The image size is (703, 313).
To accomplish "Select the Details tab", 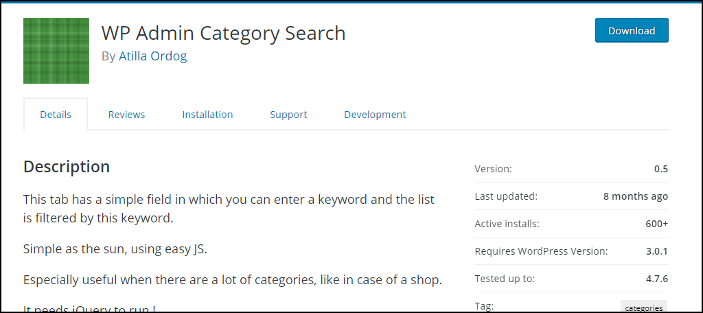I will click(x=56, y=115).
